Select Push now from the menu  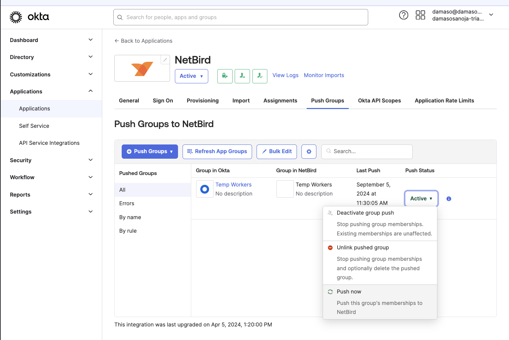point(349,292)
